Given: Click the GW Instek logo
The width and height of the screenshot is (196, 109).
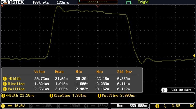Looking at the screenshot, I should (x=12, y=2).
